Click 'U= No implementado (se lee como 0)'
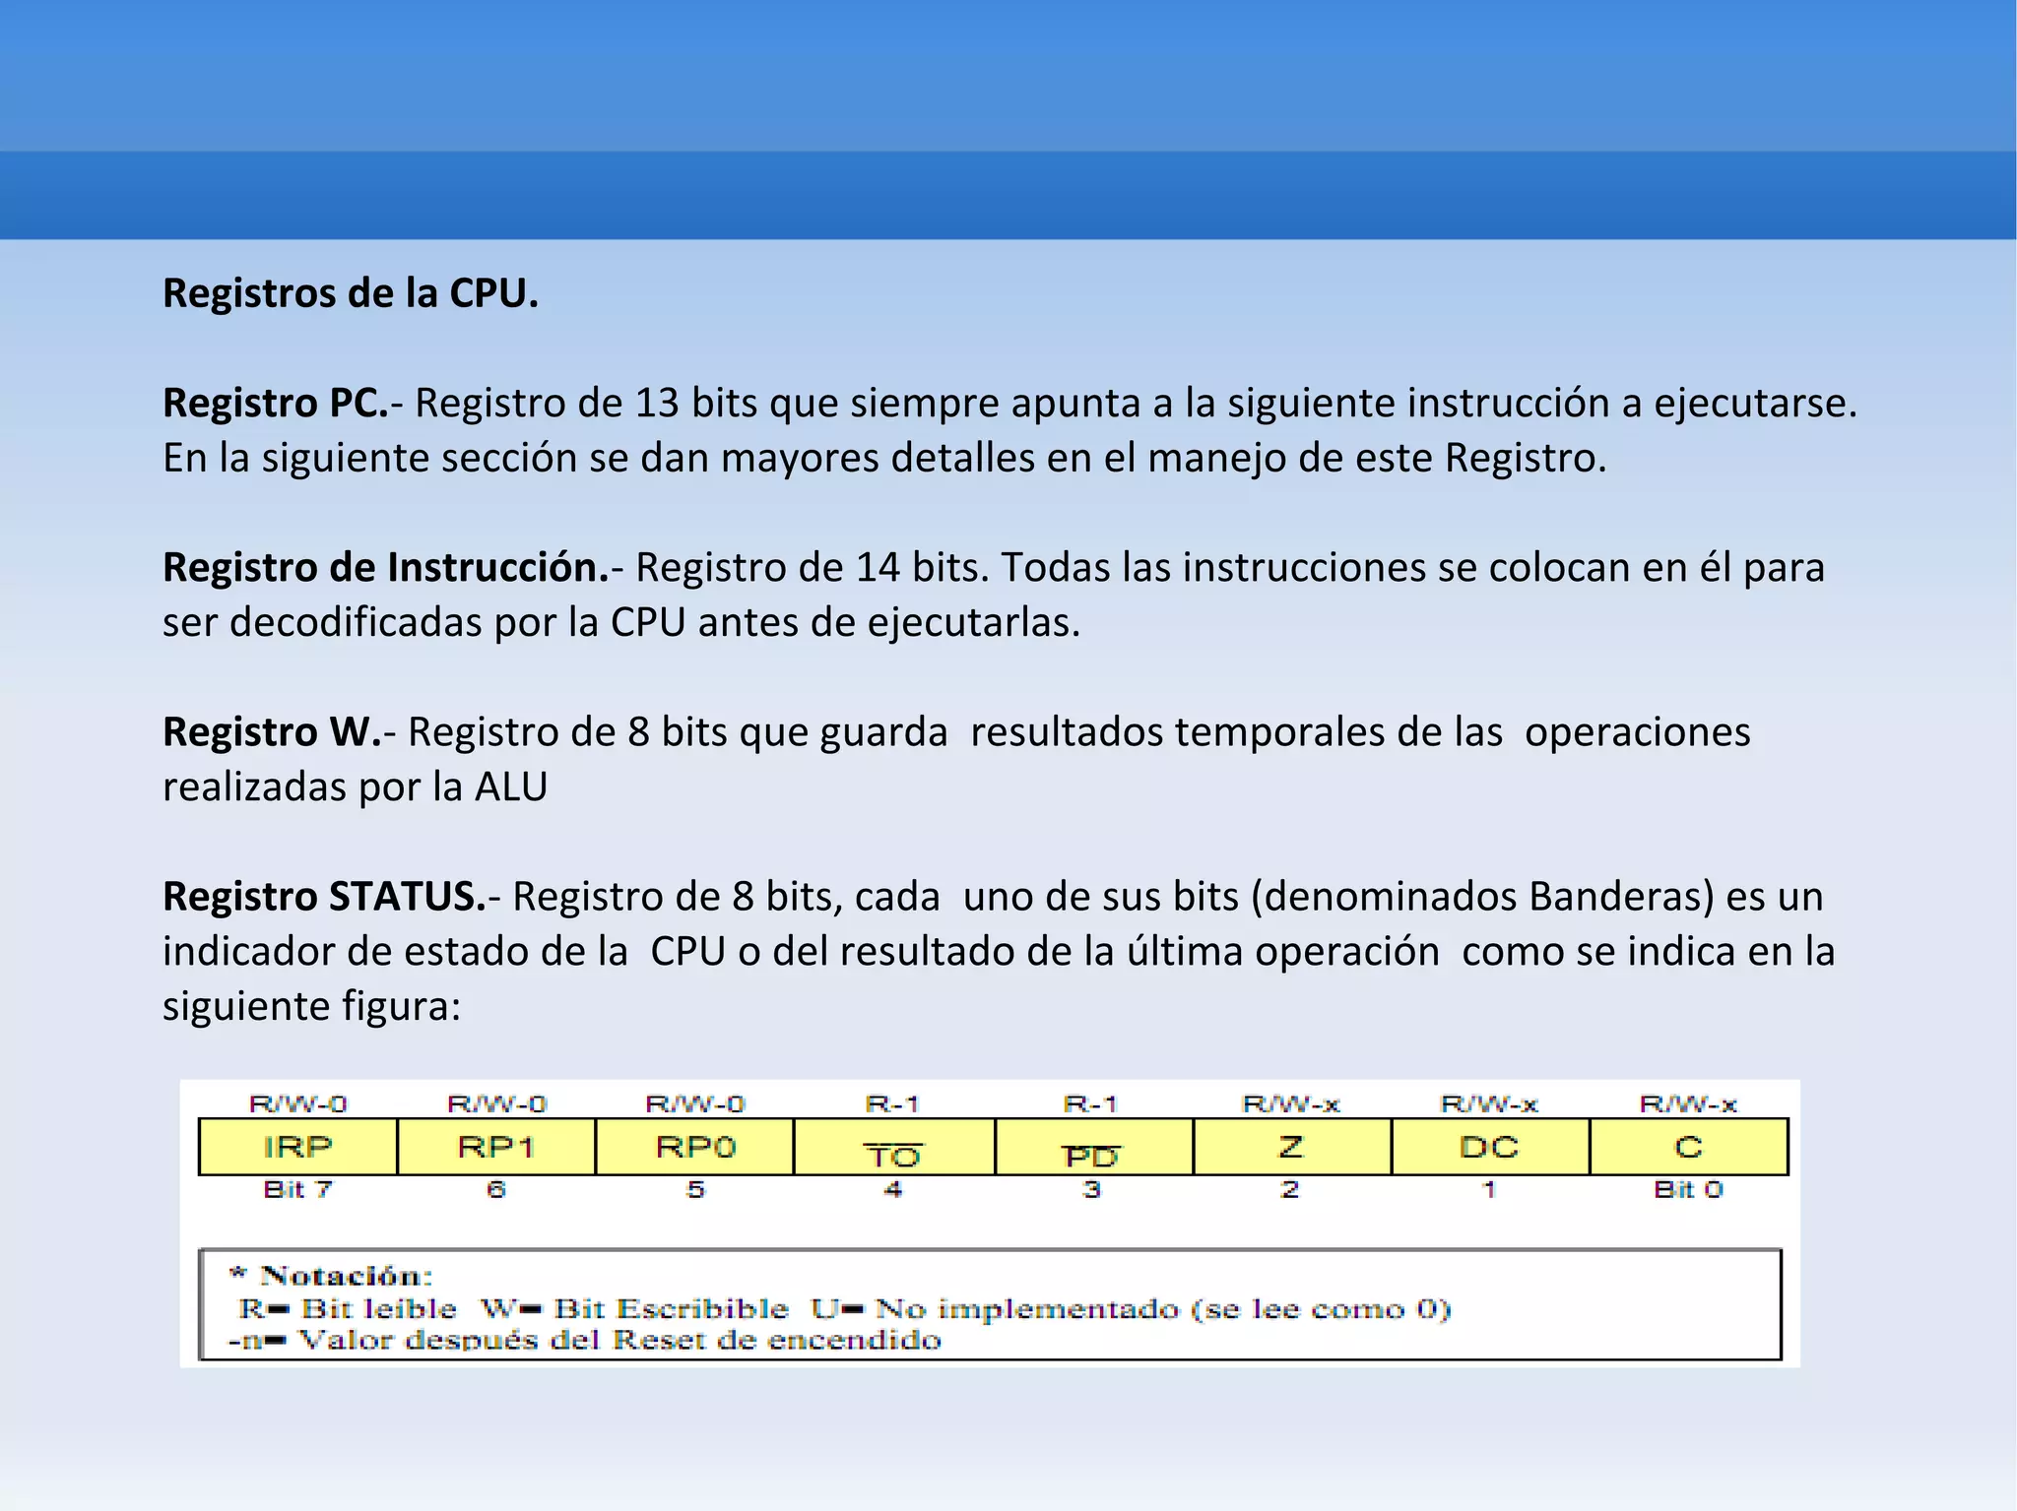2017x1511 pixels. click(x=1132, y=1309)
